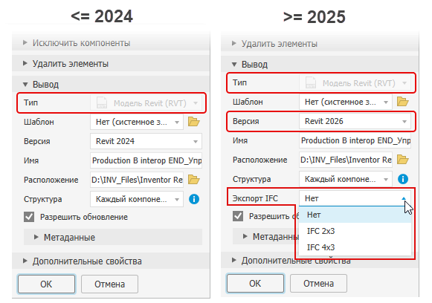
Task: Open Revit 2024 version dropdown
Action: (146, 141)
